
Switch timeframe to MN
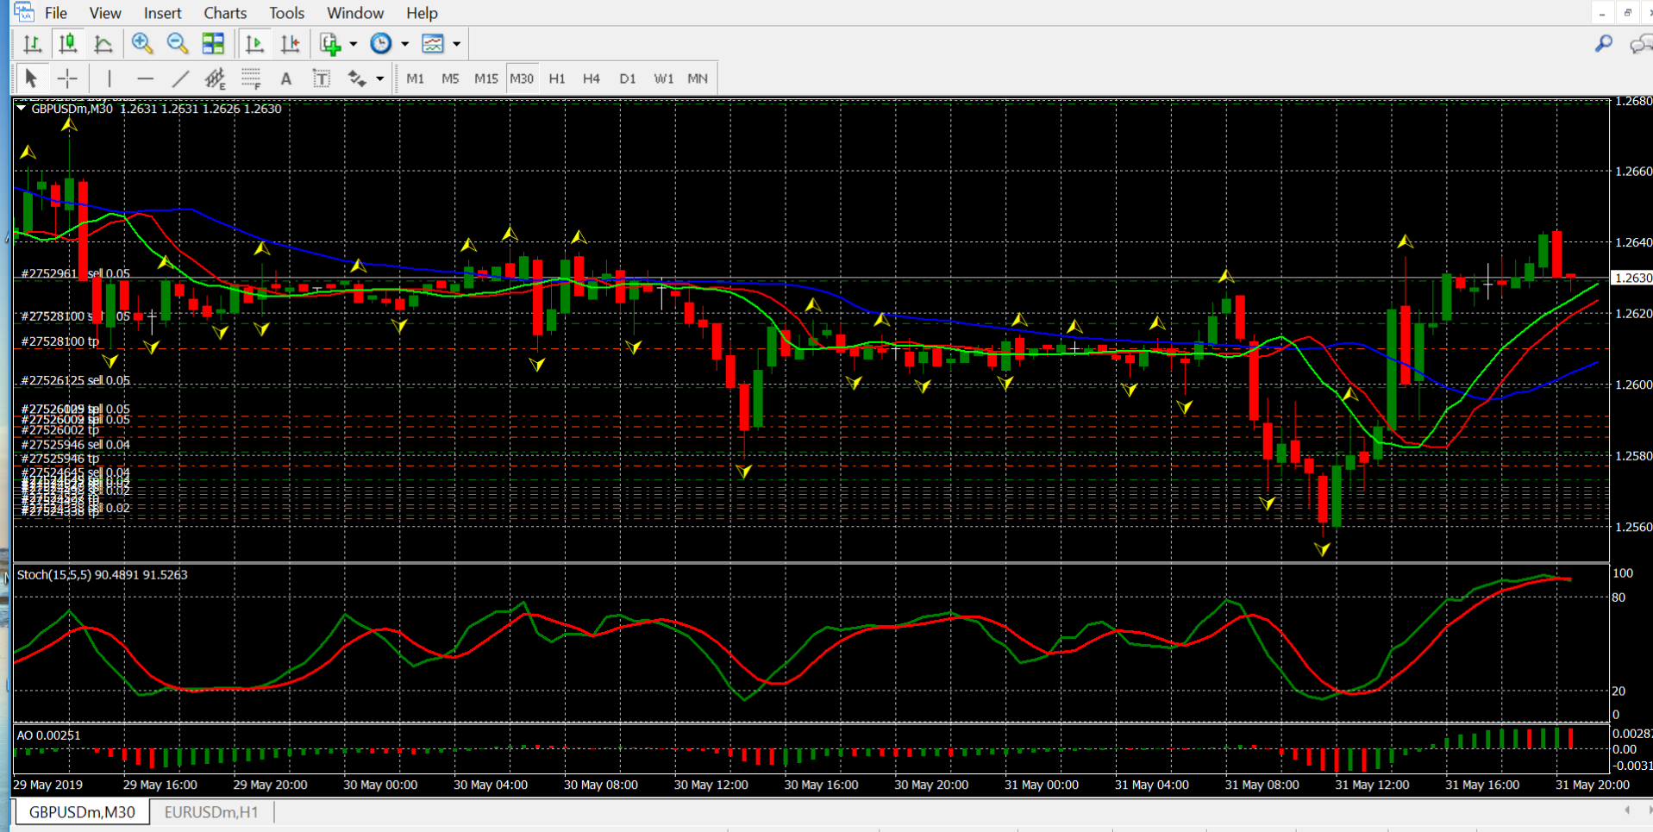698,78
